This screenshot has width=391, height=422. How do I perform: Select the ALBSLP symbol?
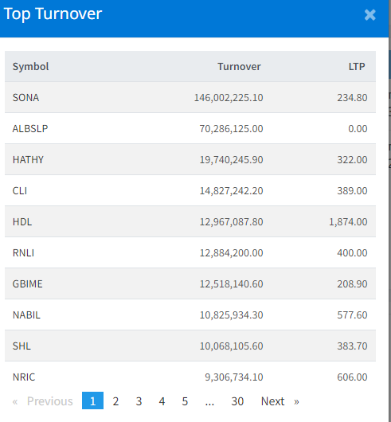(x=30, y=129)
